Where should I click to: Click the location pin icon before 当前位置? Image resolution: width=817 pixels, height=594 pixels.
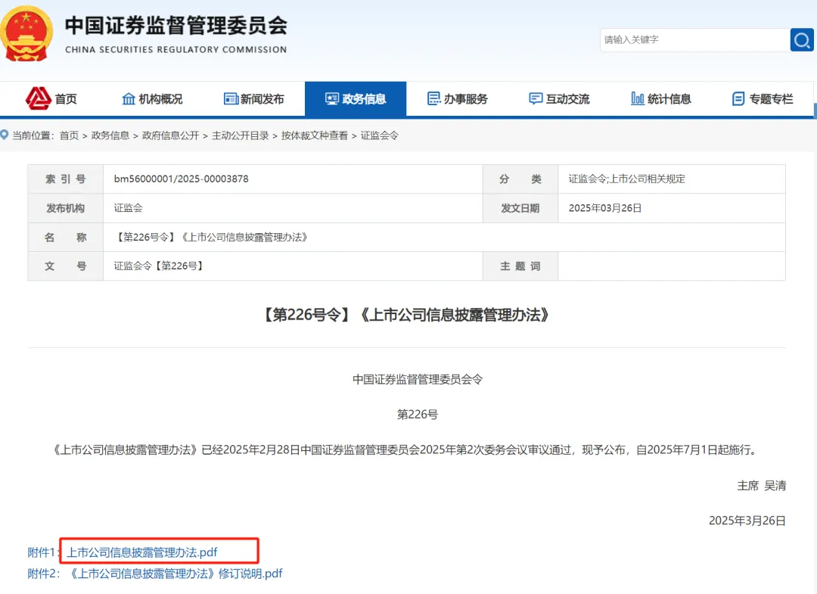[x=5, y=135]
